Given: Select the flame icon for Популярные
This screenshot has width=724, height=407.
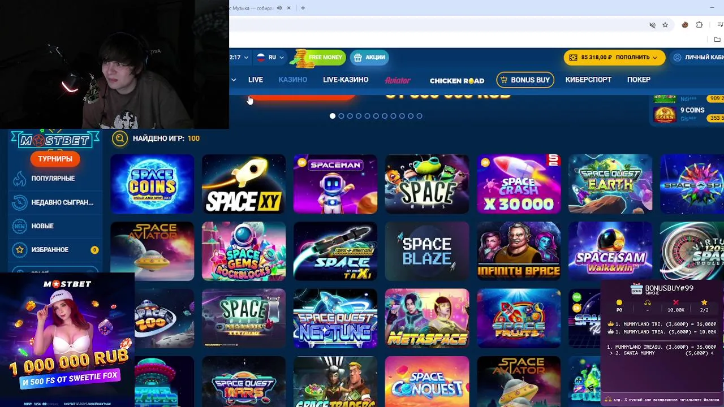Looking at the screenshot, I should [20, 179].
